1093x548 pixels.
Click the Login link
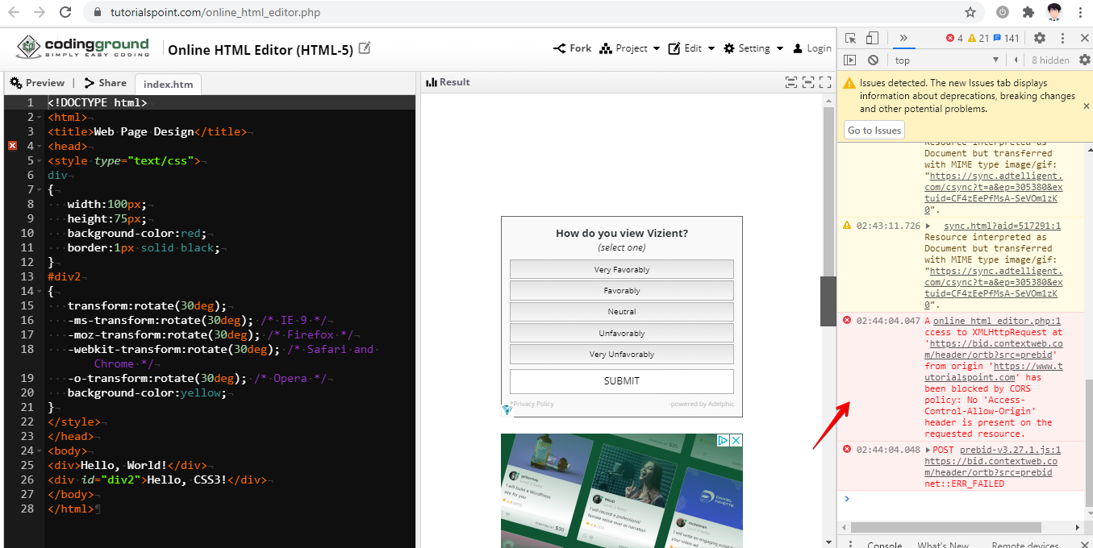[x=811, y=48]
